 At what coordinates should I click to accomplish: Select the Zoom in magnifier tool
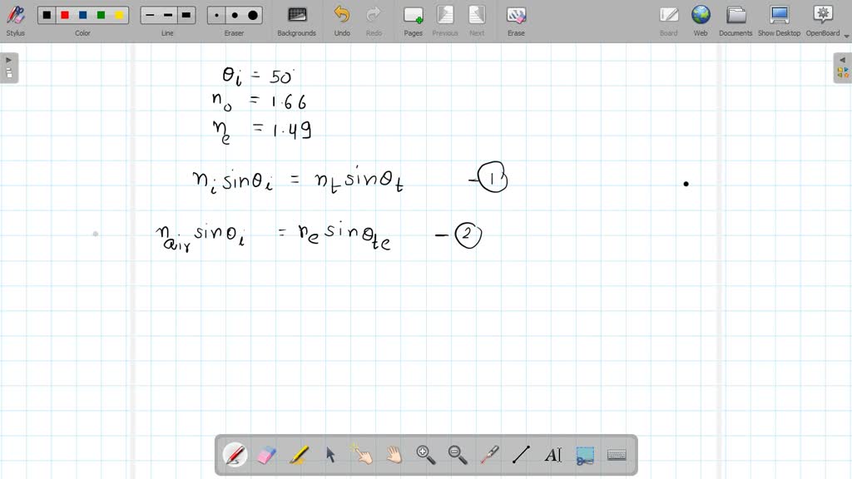click(x=425, y=454)
